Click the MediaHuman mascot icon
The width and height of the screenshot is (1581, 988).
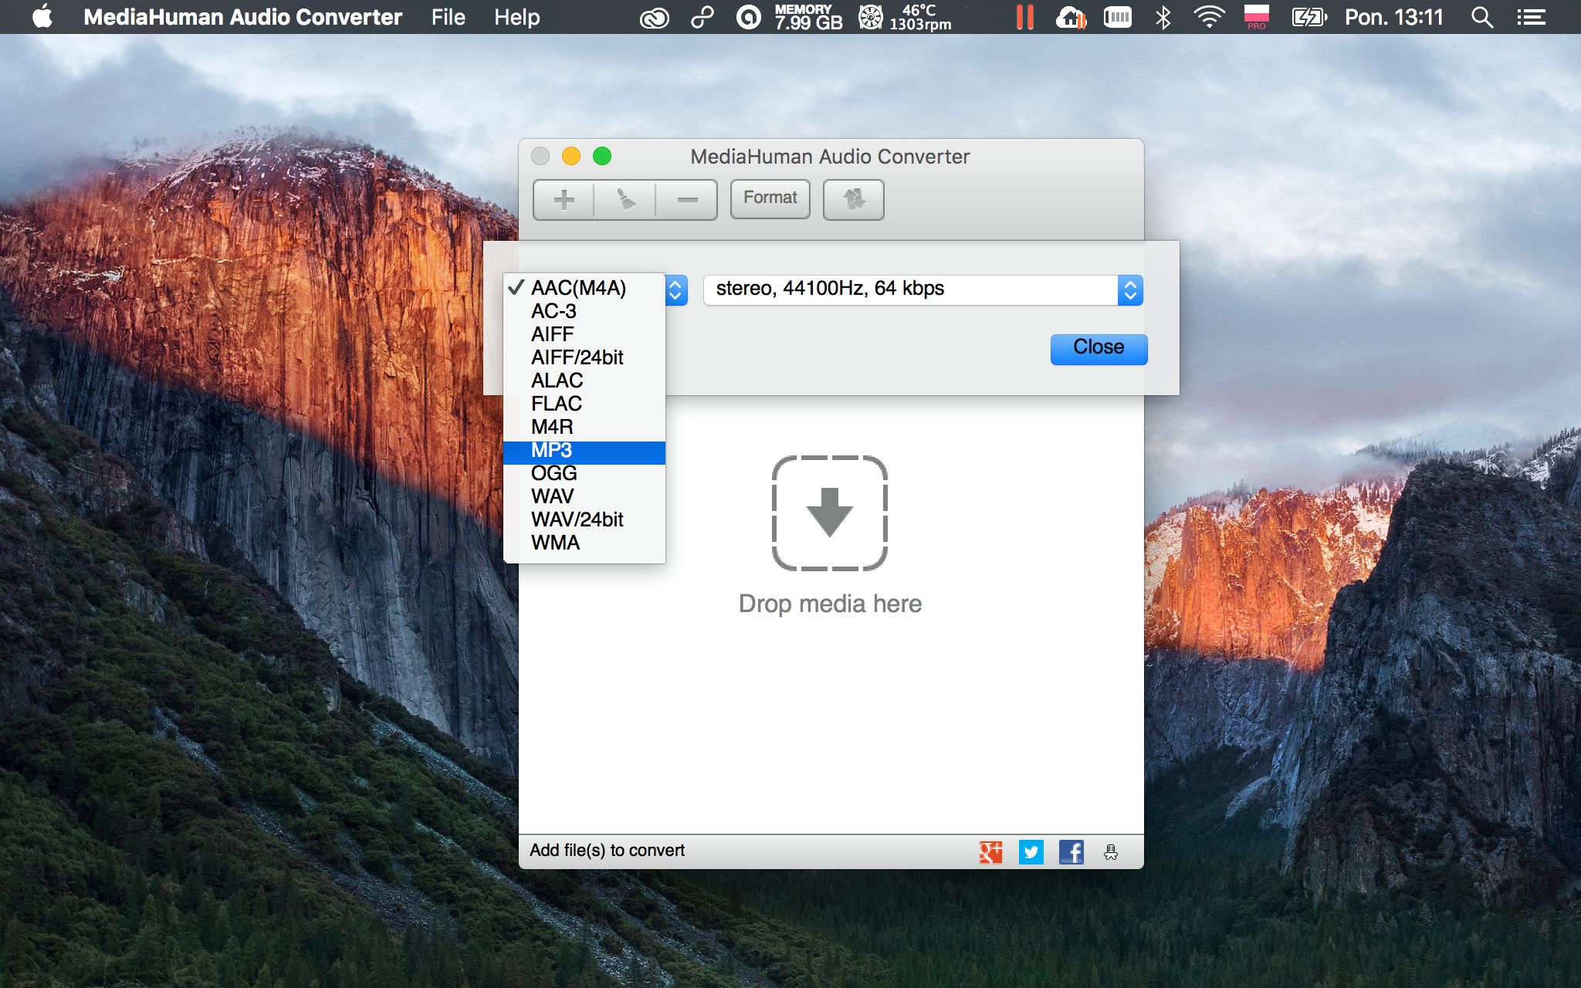click(1110, 852)
